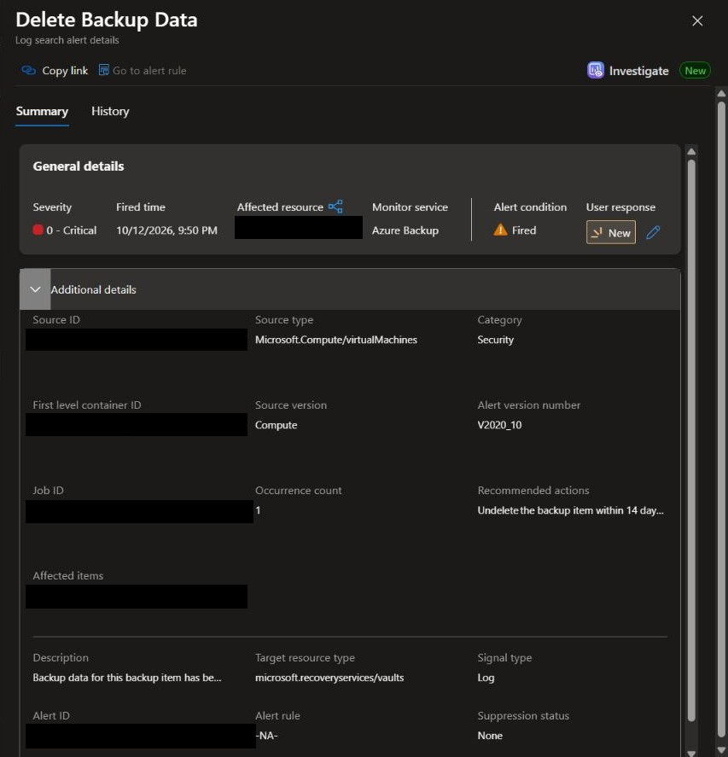Screen dimensions: 728x757
Task: Switch to the History tab
Action: click(110, 111)
